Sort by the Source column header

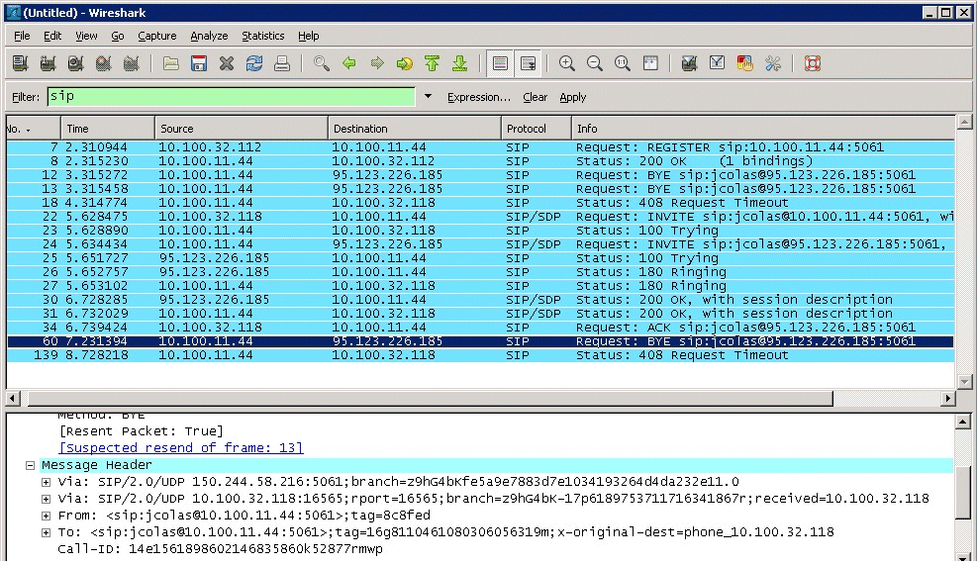click(x=242, y=129)
